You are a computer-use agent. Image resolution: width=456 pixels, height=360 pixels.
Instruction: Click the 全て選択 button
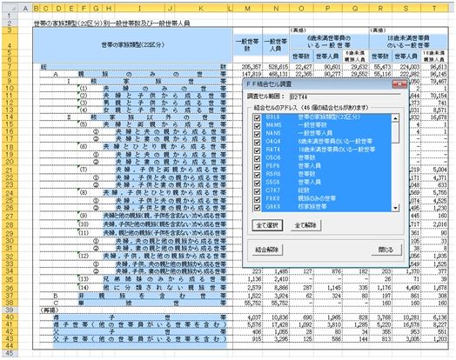click(x=267, y=225)
